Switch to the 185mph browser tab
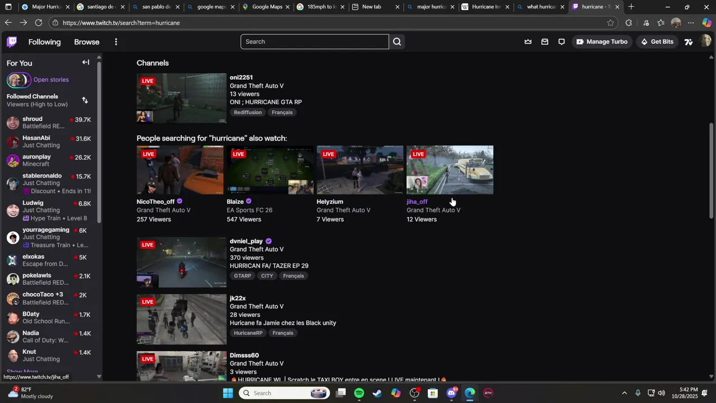 click(321, 7)
